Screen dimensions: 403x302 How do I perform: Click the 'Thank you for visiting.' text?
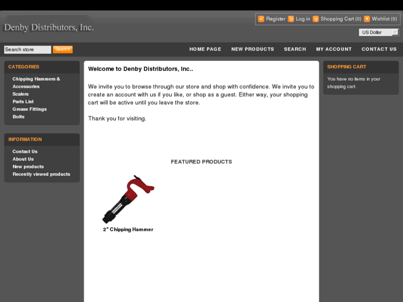click(117, 119)
